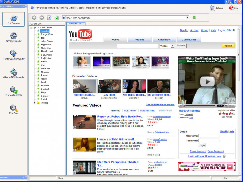Open Ride the Losail Circuit thumbnail
This screenshot has width=243, height=182.
(84, 86)
